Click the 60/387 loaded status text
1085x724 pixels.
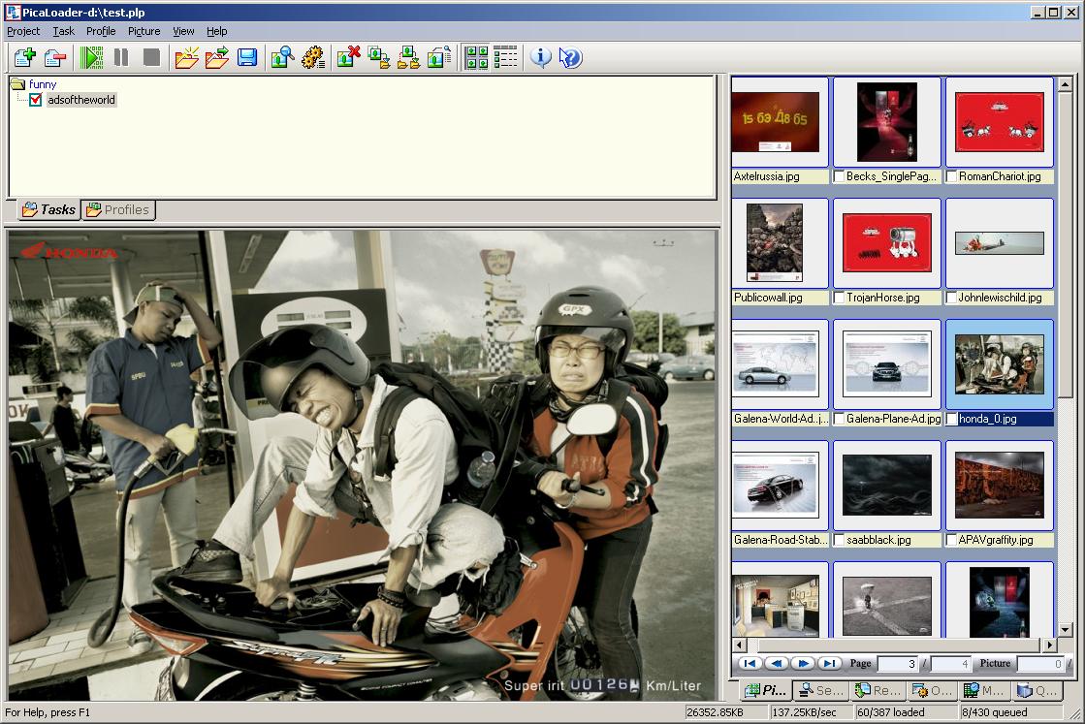click(890, 712)
